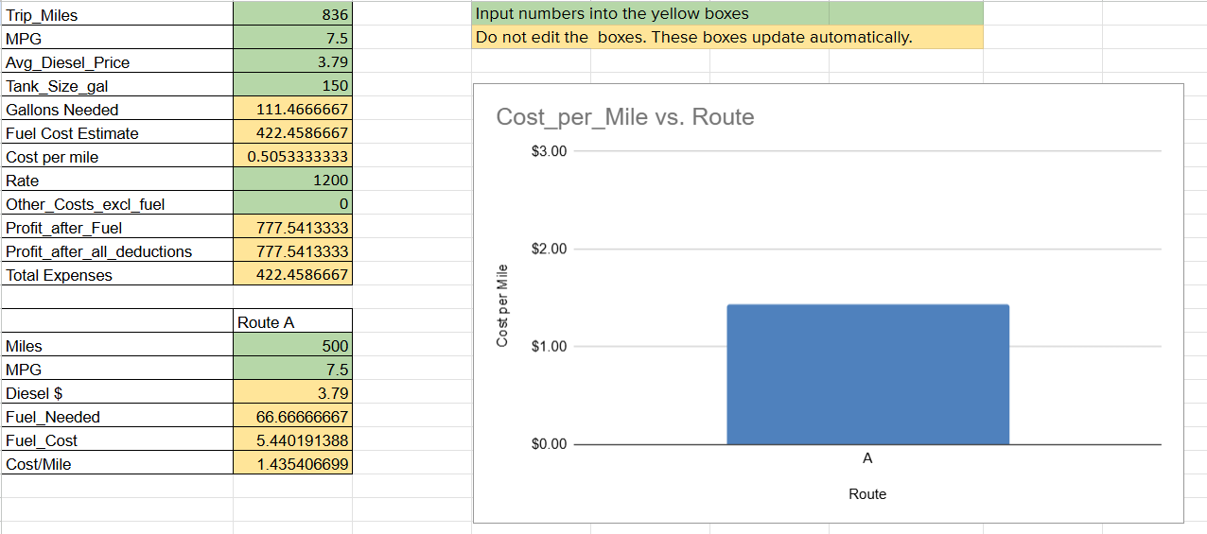1207x534 pixels.
Task: Select the Rate value cell 1200
Action: pos(292,181)
